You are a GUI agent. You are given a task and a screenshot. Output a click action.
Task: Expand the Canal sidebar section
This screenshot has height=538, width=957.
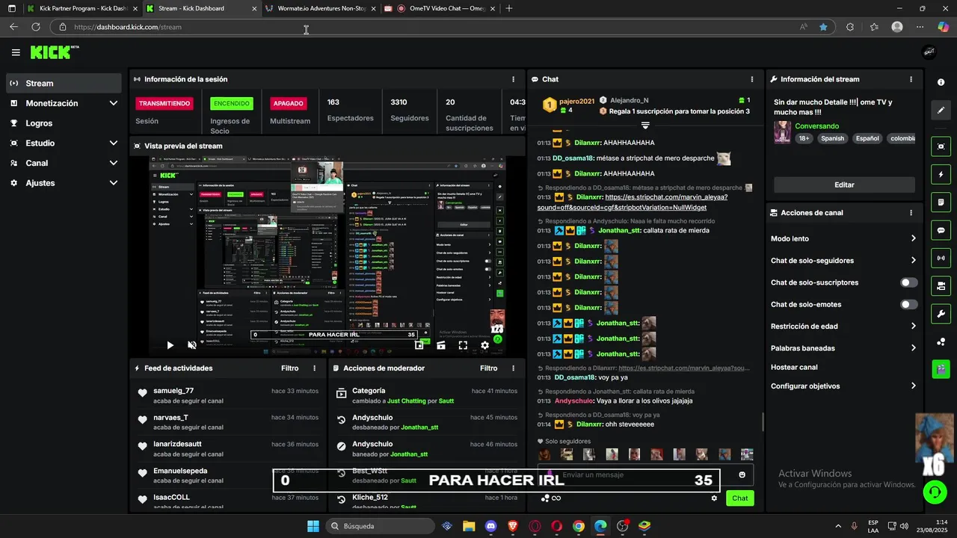click(64, 163)
